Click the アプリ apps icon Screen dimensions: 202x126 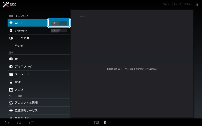[x=11, y=90]
